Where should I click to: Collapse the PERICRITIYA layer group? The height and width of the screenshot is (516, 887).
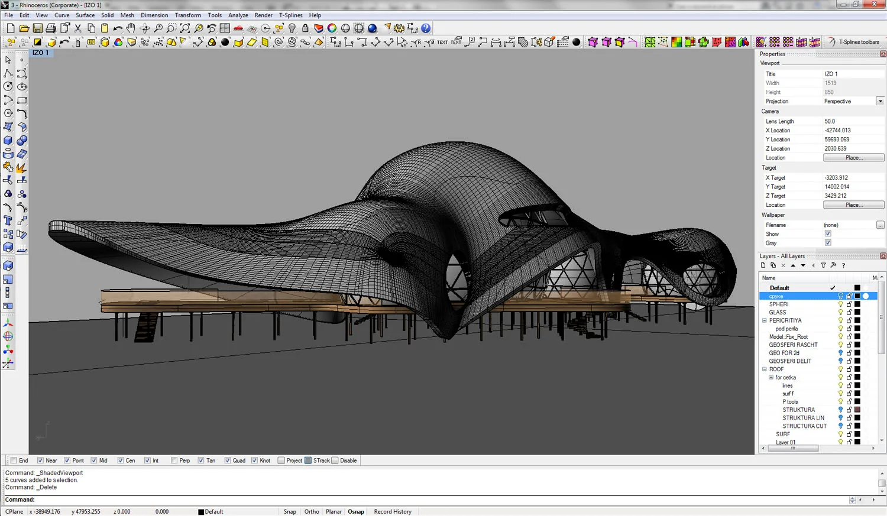point(765,320)
